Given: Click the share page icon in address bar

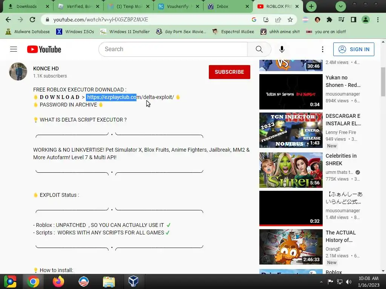Looking at the screenshot, I should coord(278,20).
